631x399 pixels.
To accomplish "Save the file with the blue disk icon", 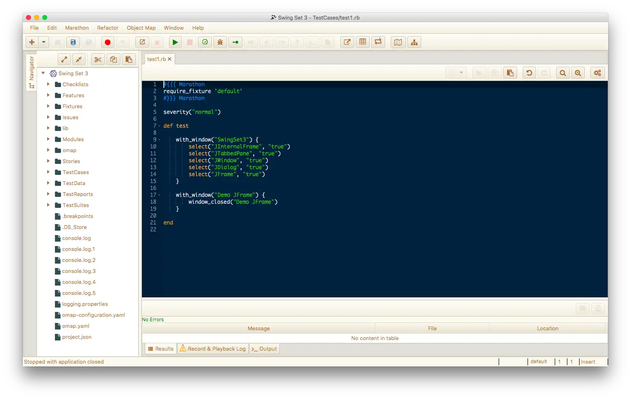I will point(73,42).
